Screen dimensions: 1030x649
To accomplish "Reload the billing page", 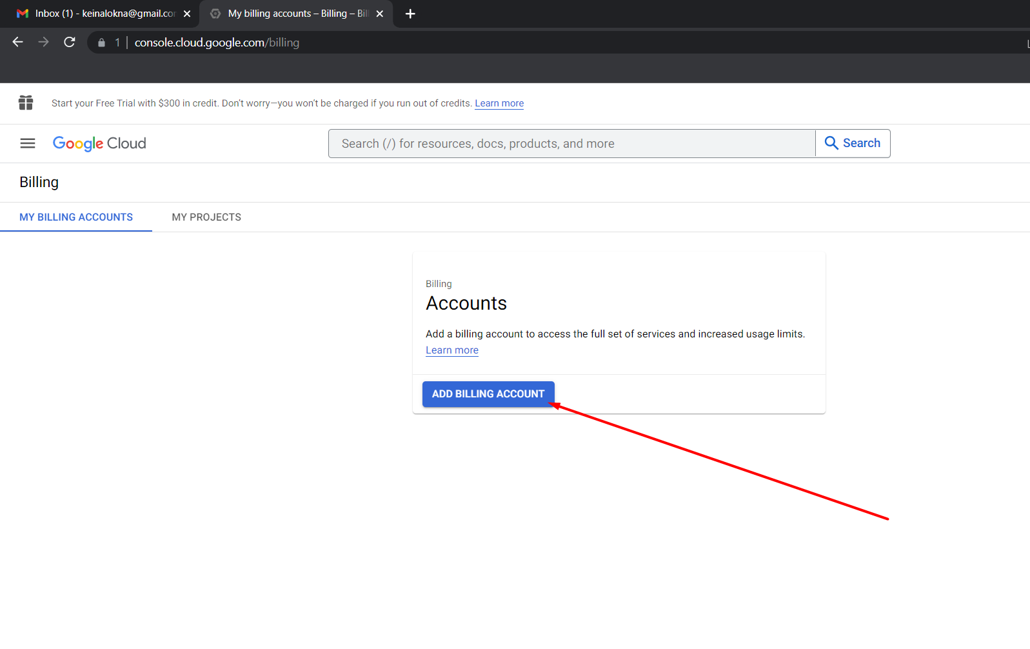I will (70, 42).
